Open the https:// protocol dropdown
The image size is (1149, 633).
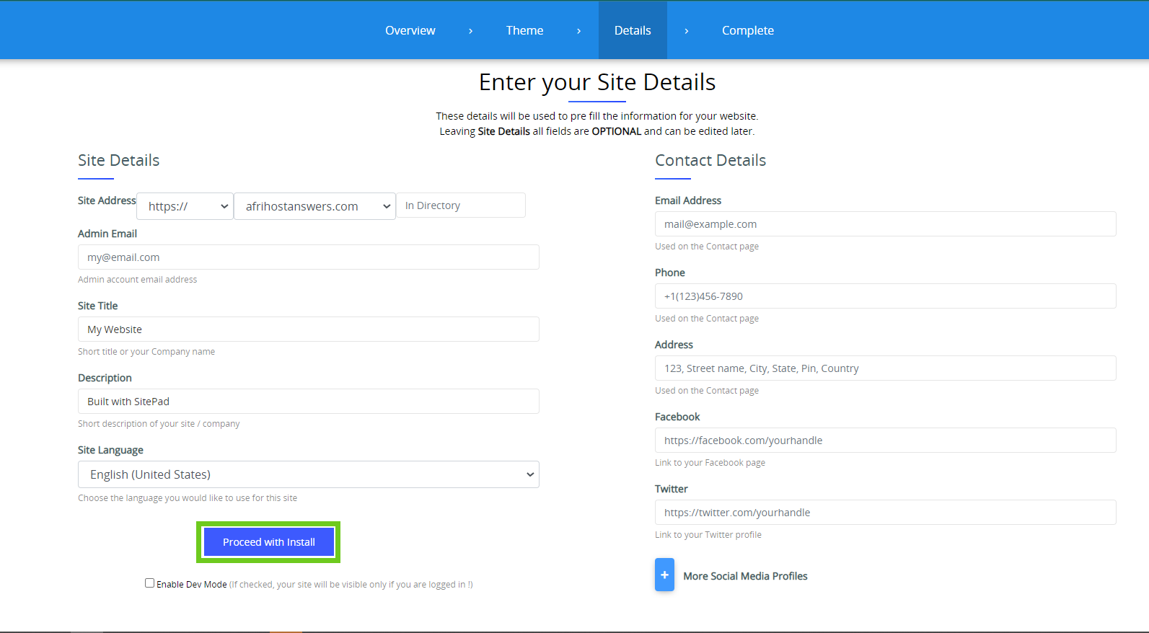[x=185, y=206]
